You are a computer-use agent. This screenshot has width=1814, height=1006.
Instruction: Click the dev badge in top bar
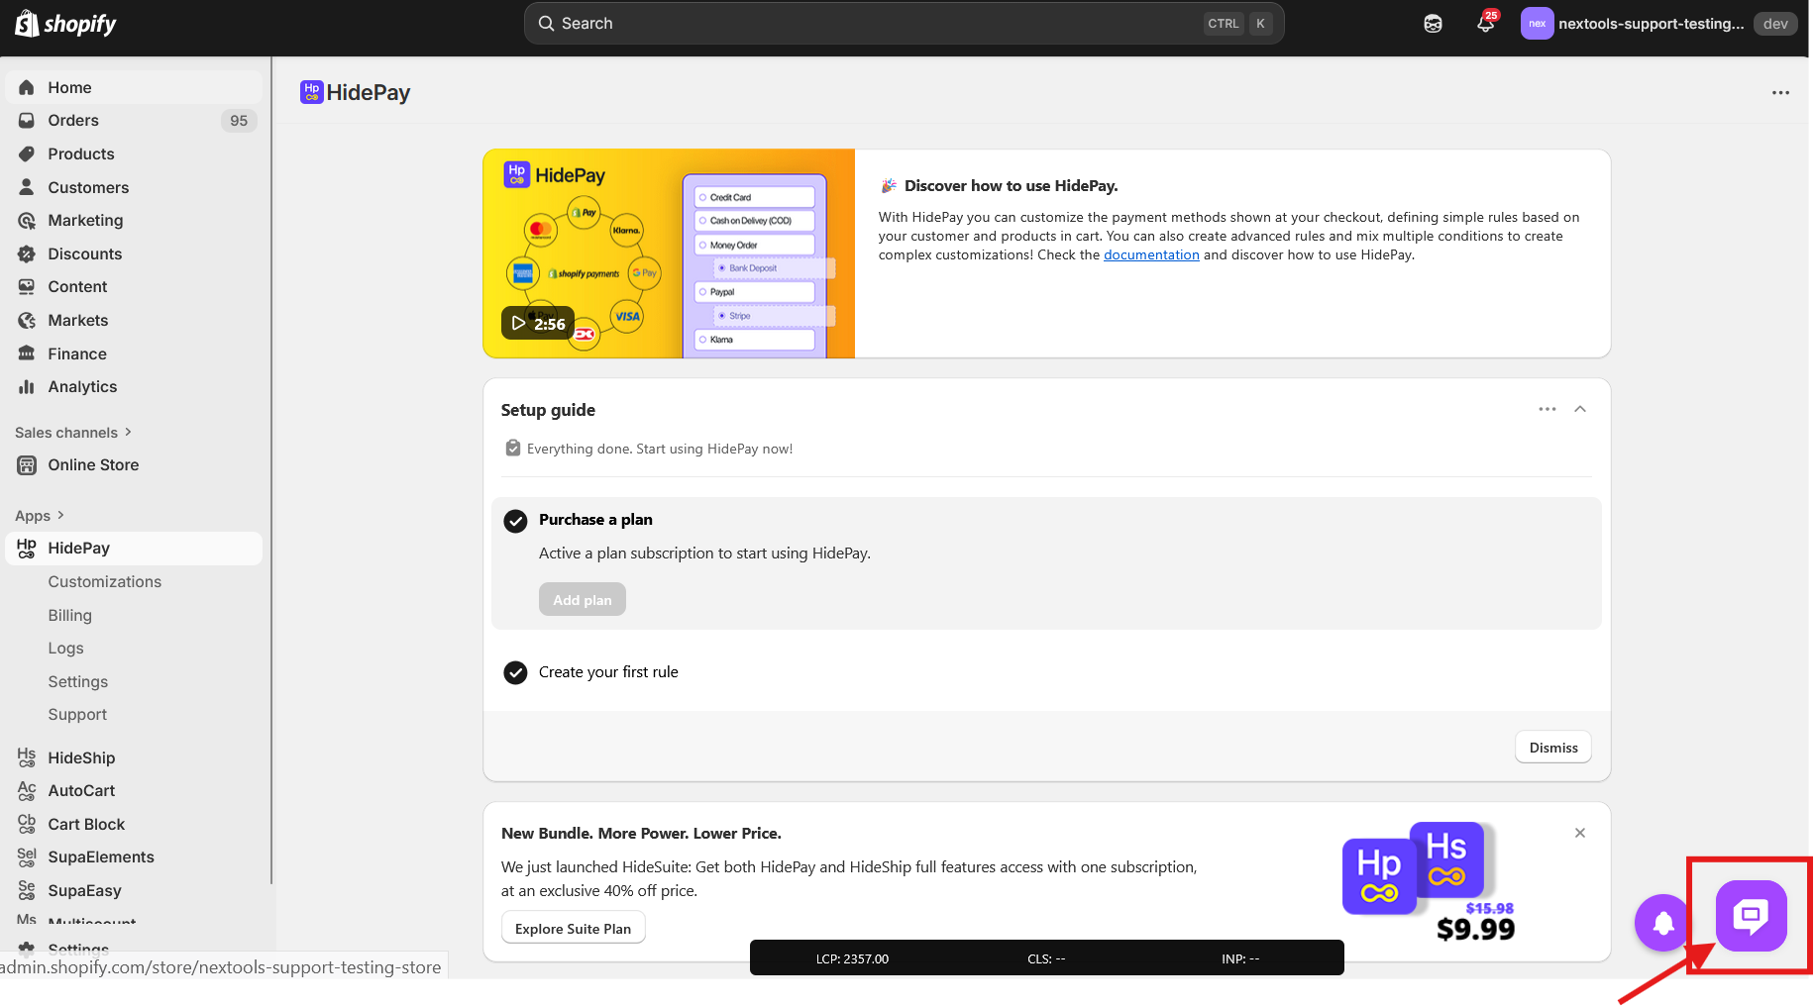(1775, 24)
